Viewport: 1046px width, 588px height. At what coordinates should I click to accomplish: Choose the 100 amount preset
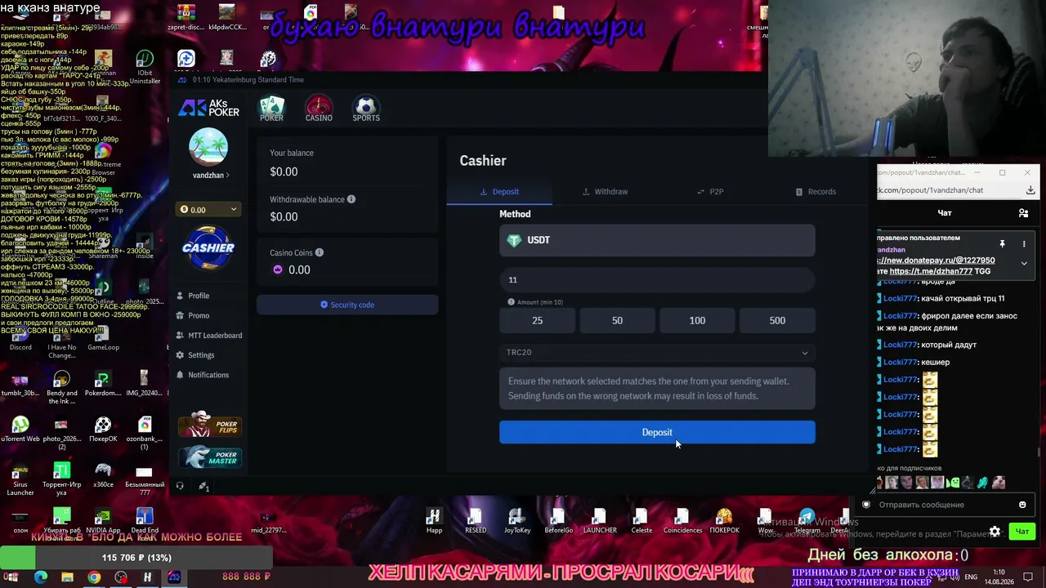pyautogui.click(x=697, y=321)
